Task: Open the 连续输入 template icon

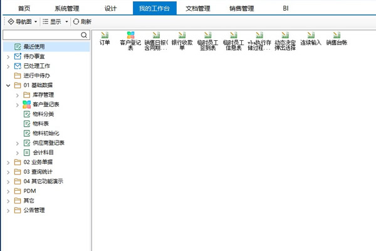Action: click(x=310, y=37)
